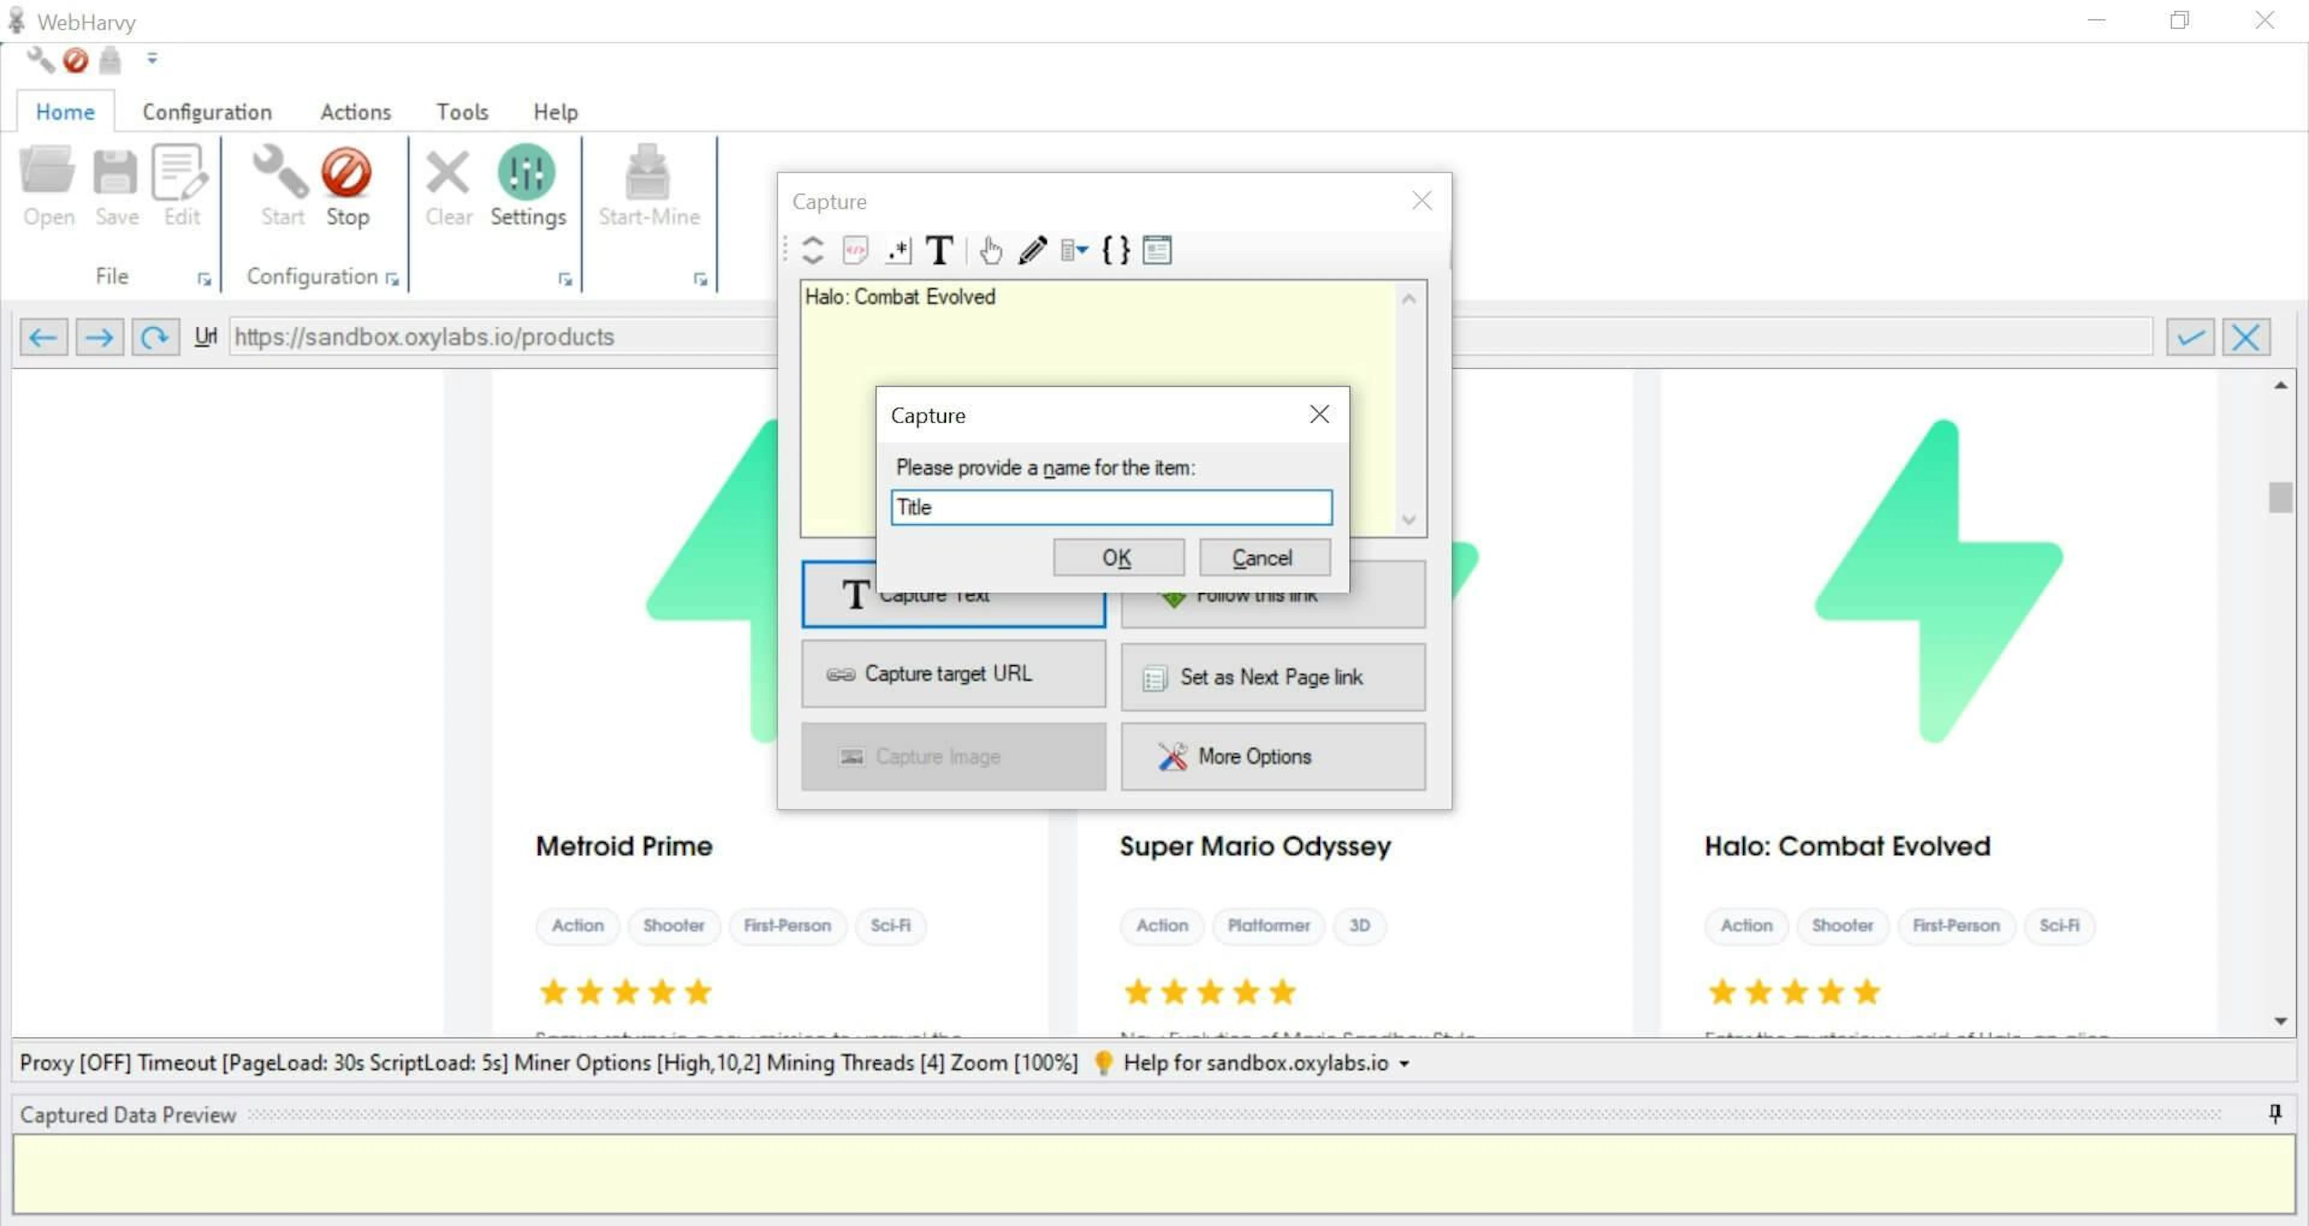2309x1226 pixels.
Task: Click the Halo: Combat Evolved lightning thumbnail
Action: 1940,582
